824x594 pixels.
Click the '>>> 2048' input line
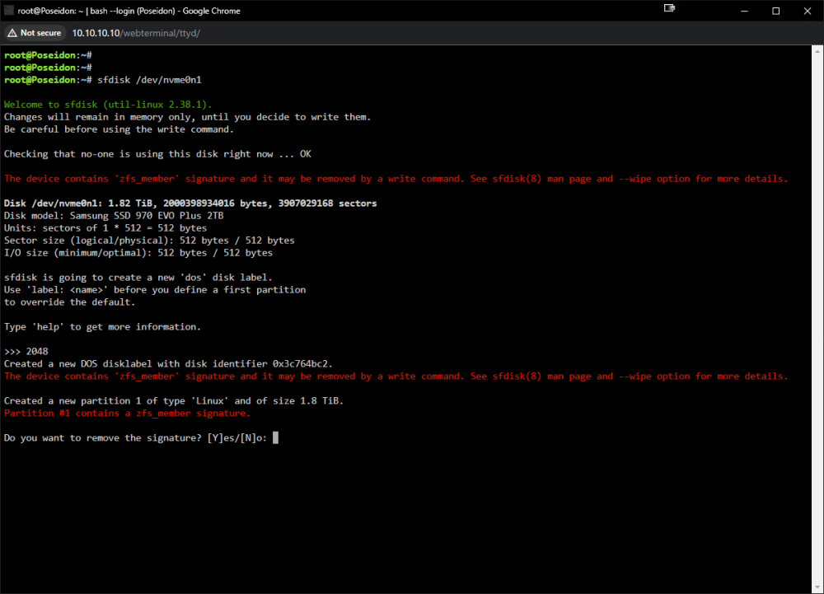26,351
